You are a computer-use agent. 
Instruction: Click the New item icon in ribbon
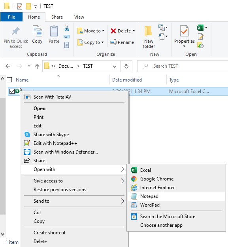[x=162, y=28]
